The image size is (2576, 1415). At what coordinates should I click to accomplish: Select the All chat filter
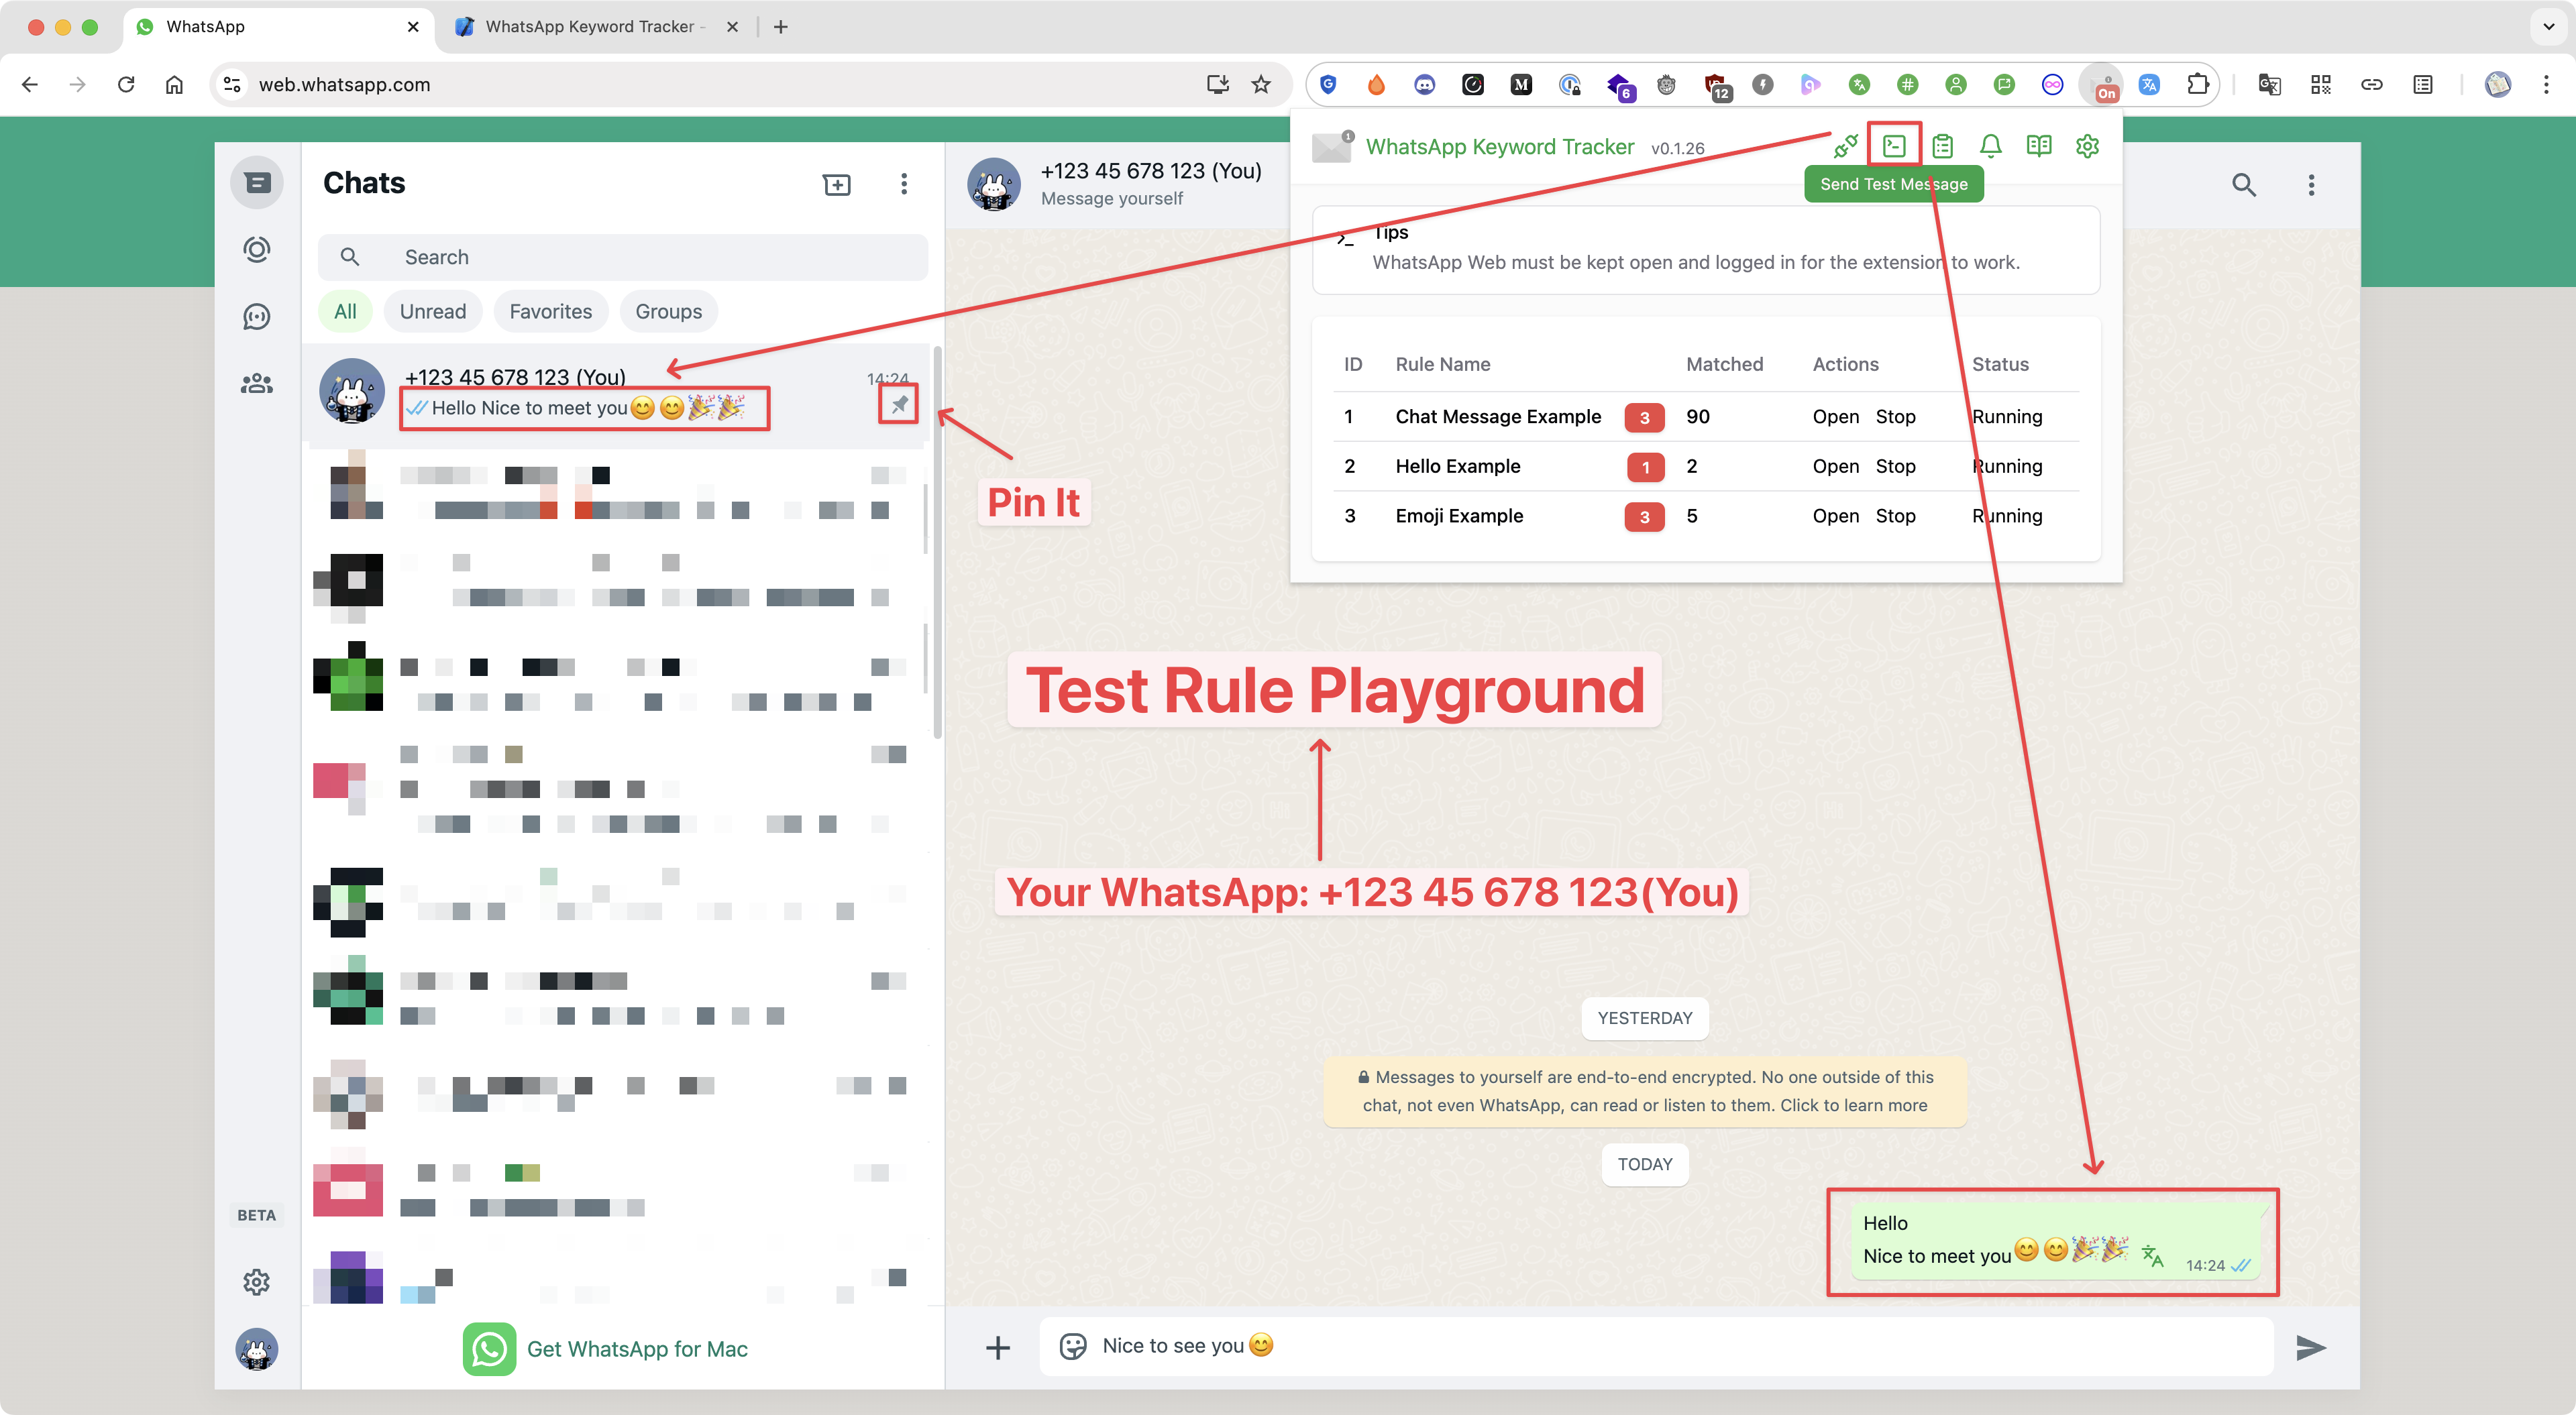pyautogui.click(x=345, y=312)
